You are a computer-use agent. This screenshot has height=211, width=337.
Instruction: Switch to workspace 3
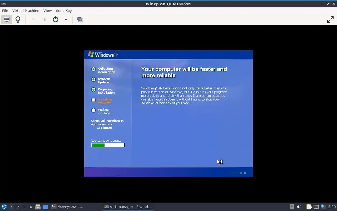pyautogui.click(x=24, y=207)
